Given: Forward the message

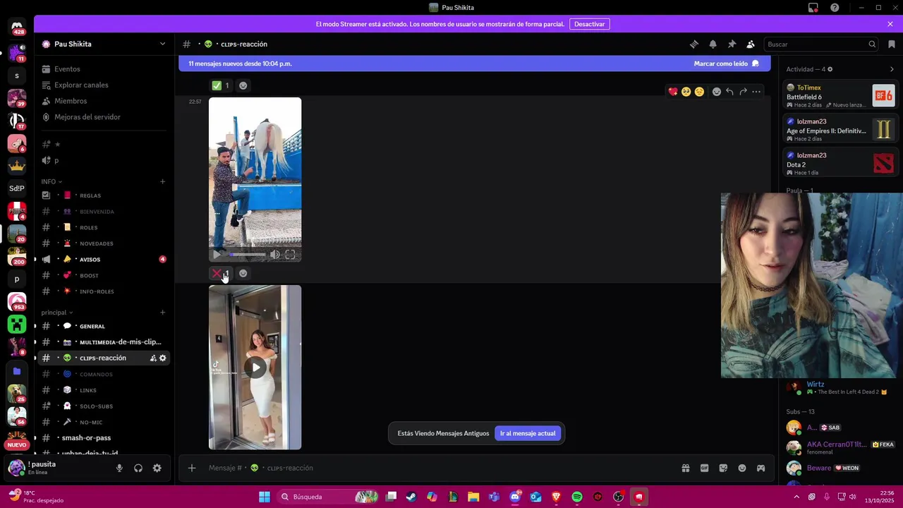Looking at the screenshot, I should (x=743, y=92).
